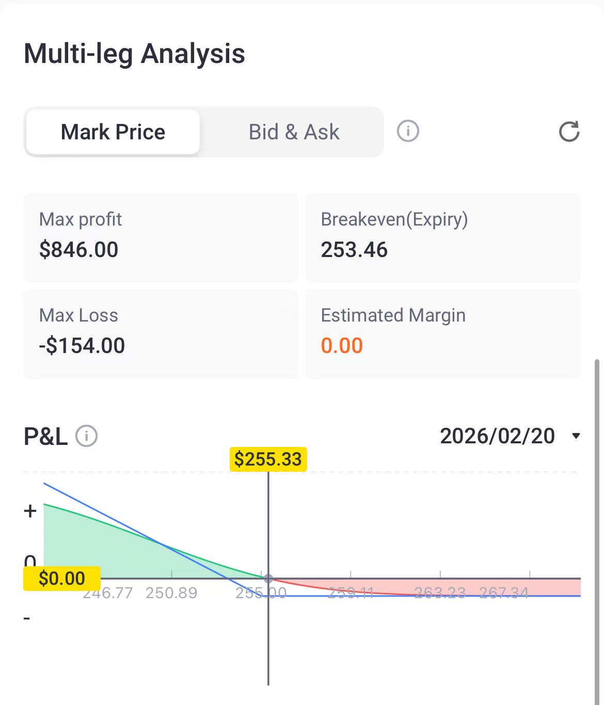
Task: Click the Breakeven(Expiry) 253.46 card
Action: (x=443, y=237)
